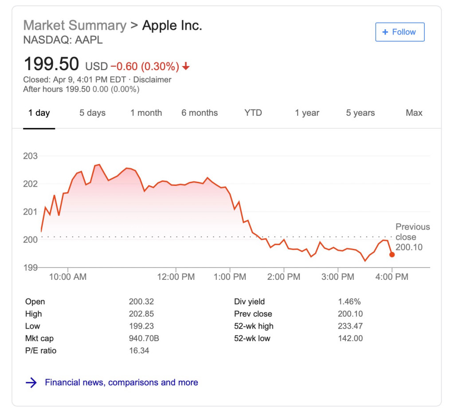Viewport: 454px width, 416px height.
Task: Switch to the 5 days tab
Action: point(92,113)
